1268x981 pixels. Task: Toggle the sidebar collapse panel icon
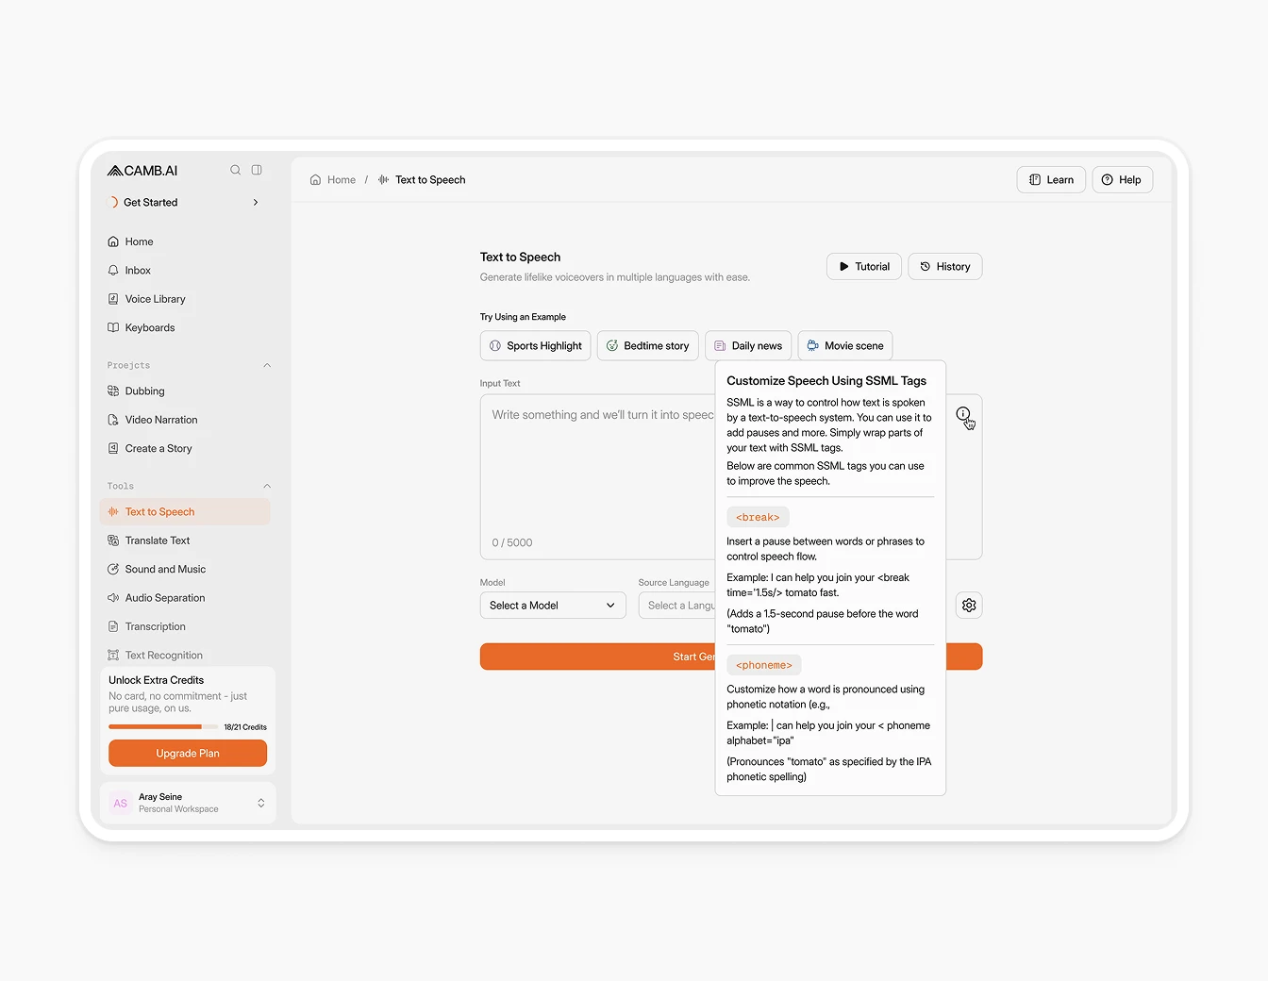point(257,170)
